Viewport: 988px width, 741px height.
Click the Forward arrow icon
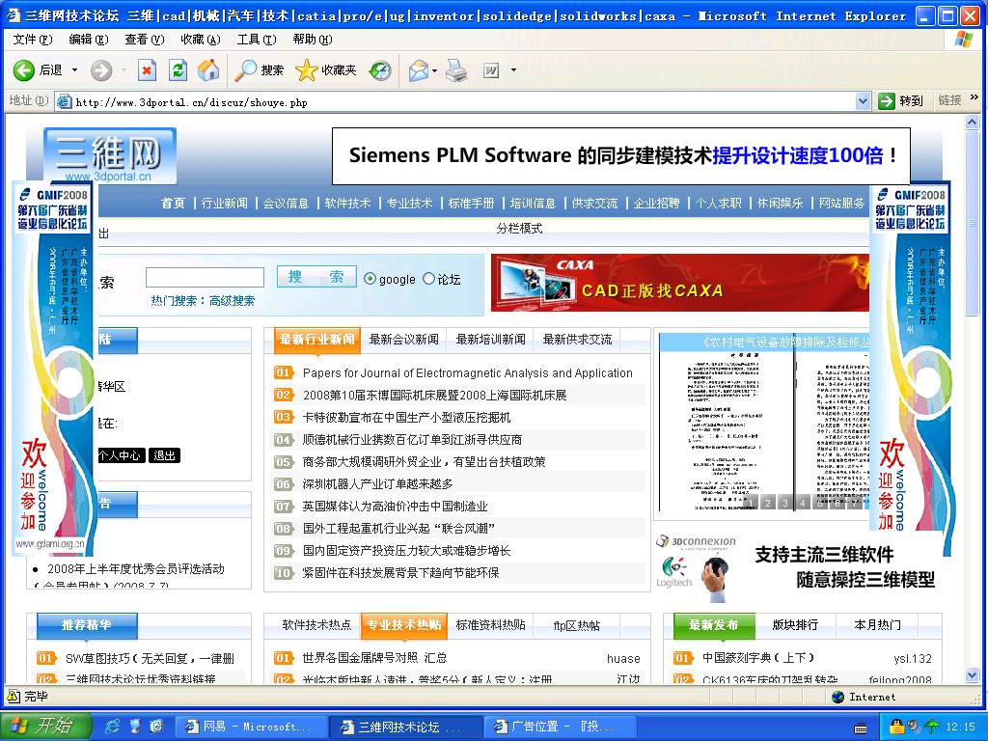coord(100,69)
